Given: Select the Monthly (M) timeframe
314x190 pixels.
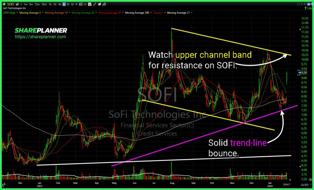Looking at the screenshot, I should coord(72,4).
